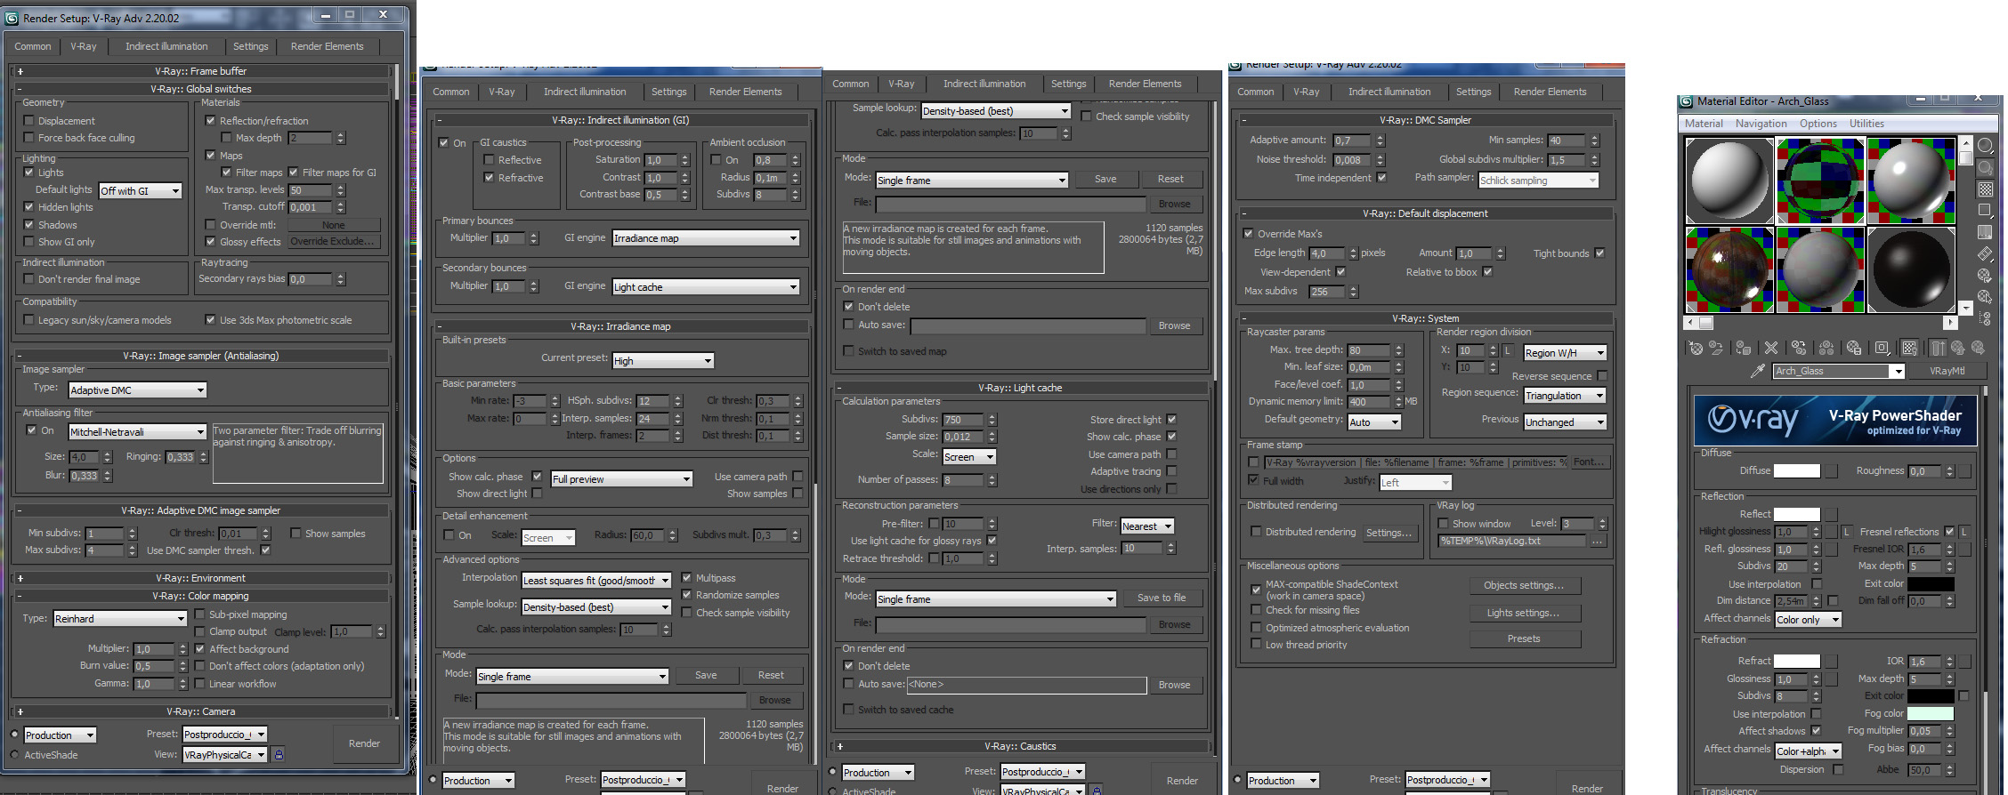Viewport: 2008px width, 795px height.
Task: Open the primary GI engine 'Irradiance map' dropdown
Action: click(x=706, y=238)
